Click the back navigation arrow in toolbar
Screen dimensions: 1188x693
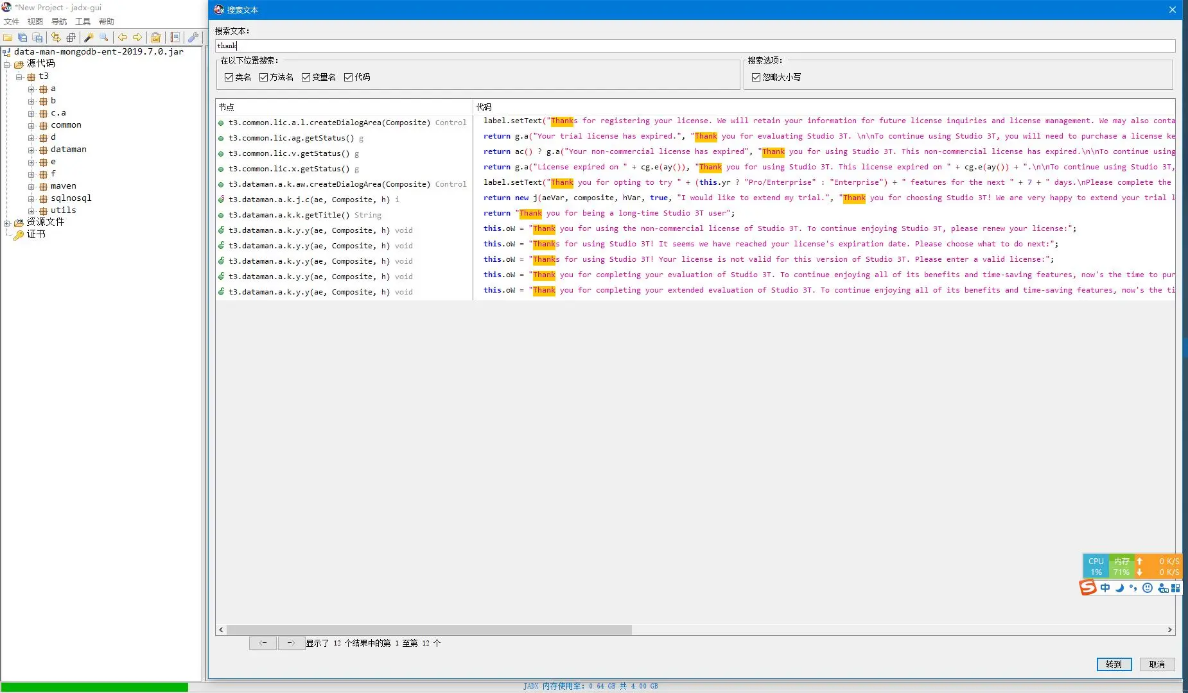point(122,37)
